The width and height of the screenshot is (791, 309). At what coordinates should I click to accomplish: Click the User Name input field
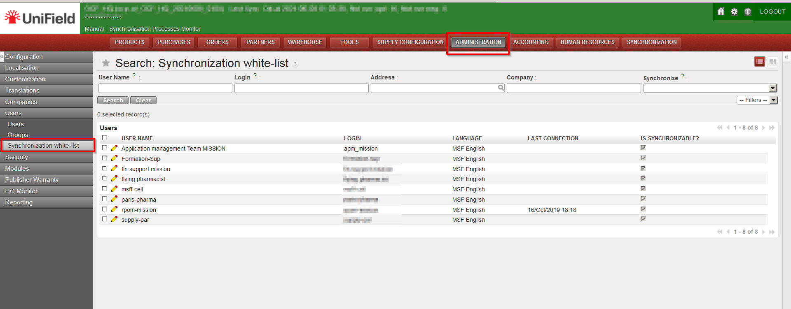(165, 88)
